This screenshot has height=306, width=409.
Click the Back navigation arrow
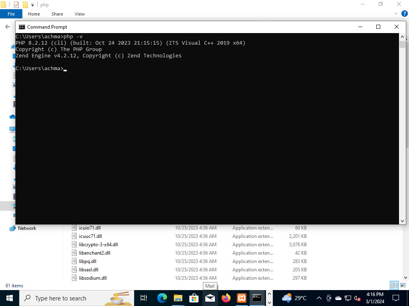[8, 26]
